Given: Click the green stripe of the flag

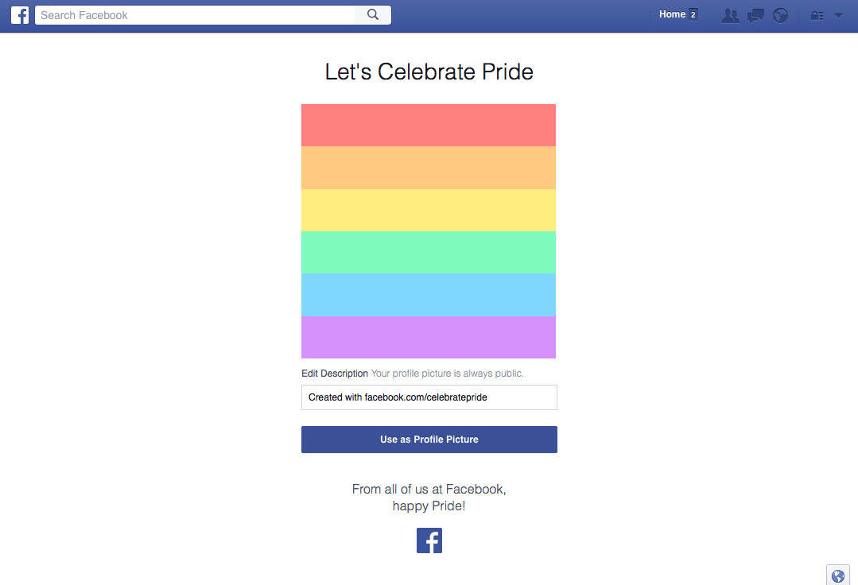Looking at the screenshot, I should point(429,253).
